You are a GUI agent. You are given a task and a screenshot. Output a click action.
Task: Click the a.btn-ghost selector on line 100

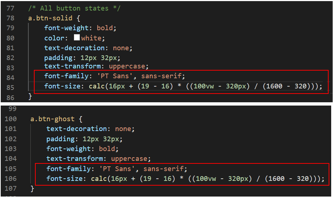click(52, 119)
